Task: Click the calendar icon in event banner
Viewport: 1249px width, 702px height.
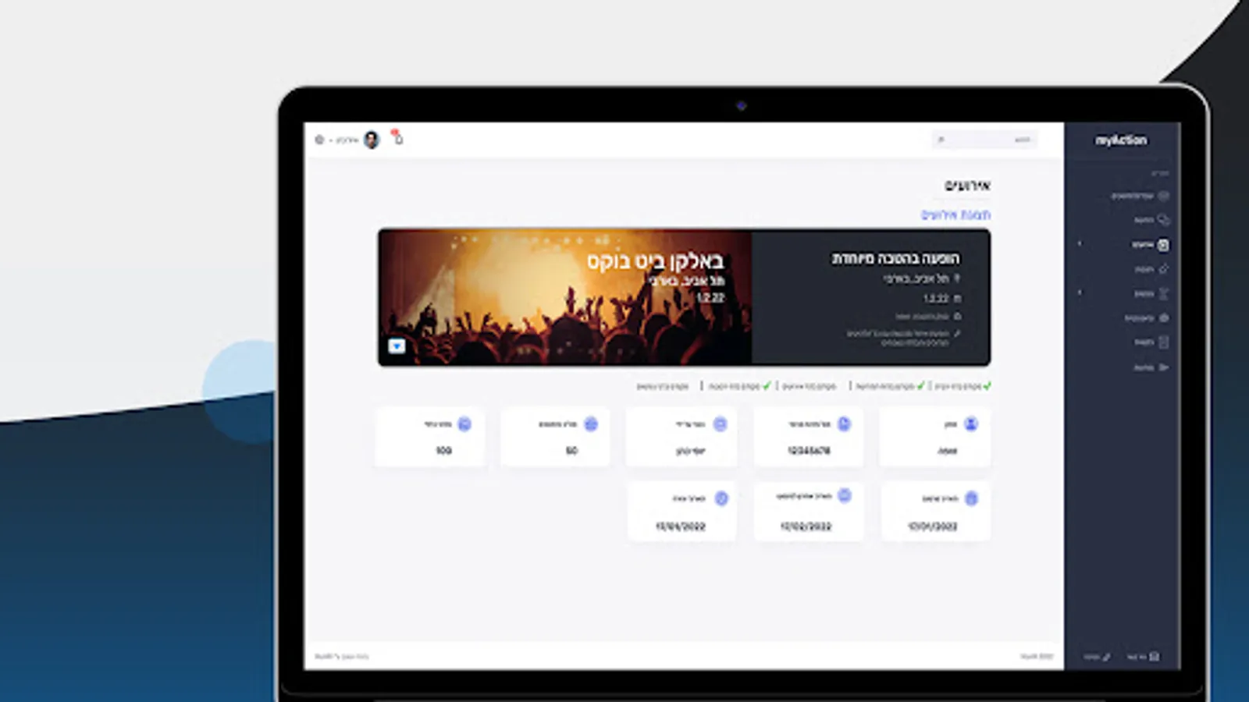Action: (957, 298)
